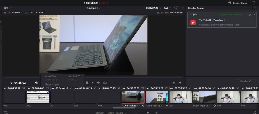
Task: Open the viewer zoom 32% dropdown
Action: tap(8, 8)
